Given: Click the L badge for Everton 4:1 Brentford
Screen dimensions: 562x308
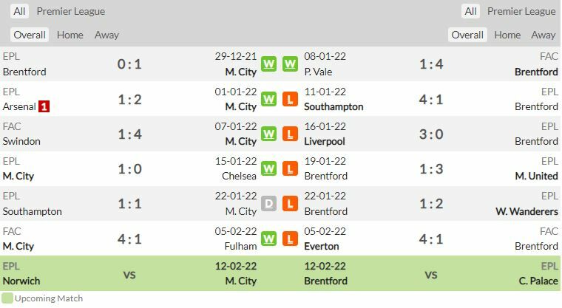Looking at the screenshot, I should pos(290,239).
